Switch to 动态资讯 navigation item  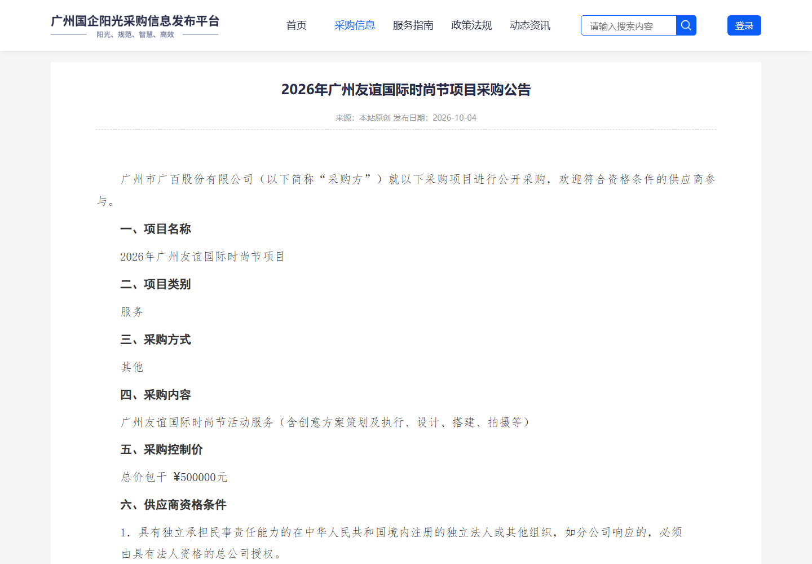click(x=530, y=25)
